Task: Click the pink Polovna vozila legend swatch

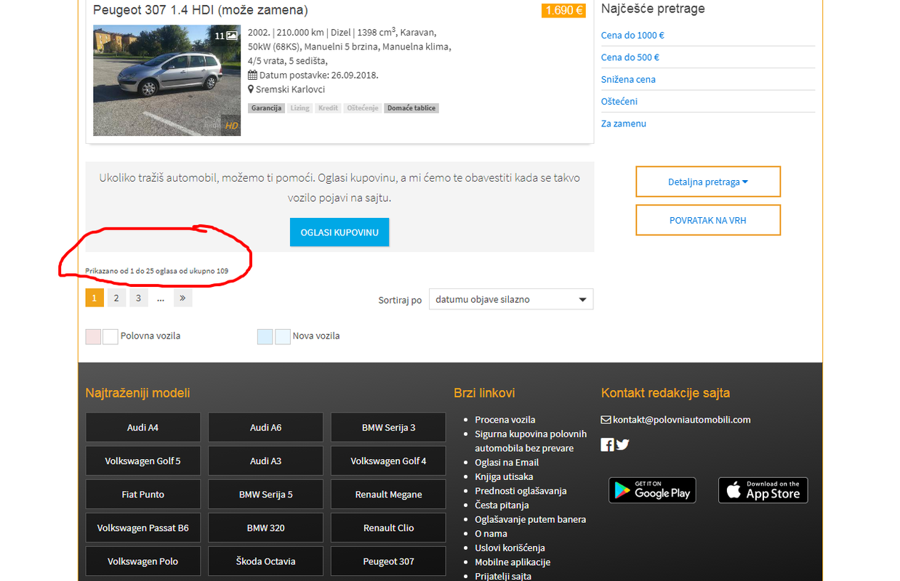Action: 93,336
